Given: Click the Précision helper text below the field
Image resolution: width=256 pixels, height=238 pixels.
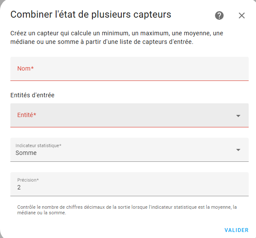Looking at the screenshot, I should tap(127, 210).
